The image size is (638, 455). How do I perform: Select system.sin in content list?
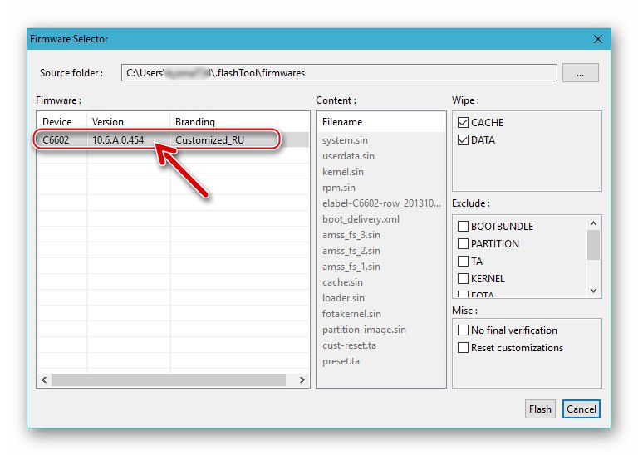pyautogui.click(x=345, y=140)
